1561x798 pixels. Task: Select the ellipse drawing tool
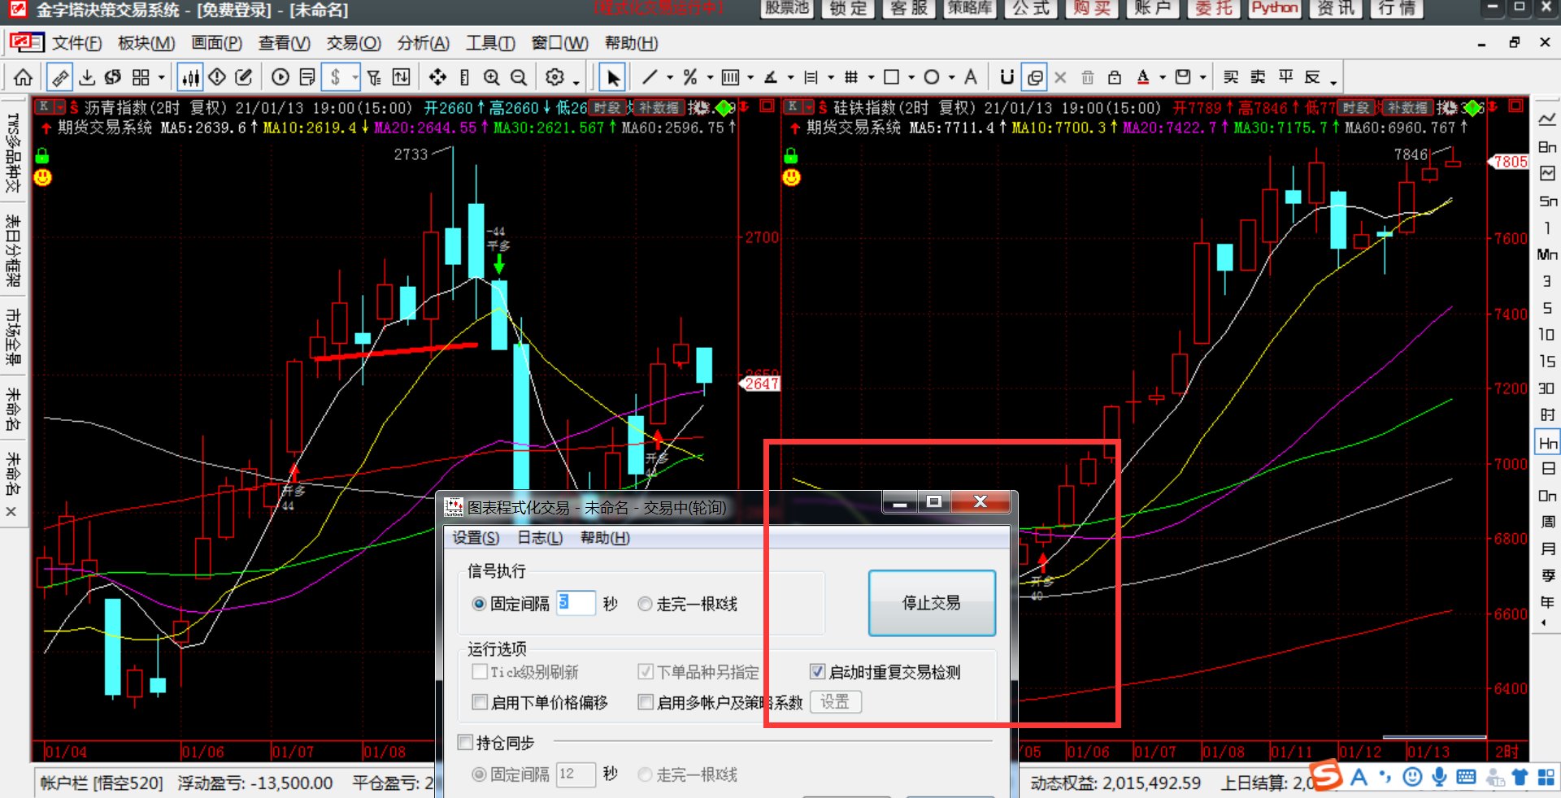coord(932,77)
